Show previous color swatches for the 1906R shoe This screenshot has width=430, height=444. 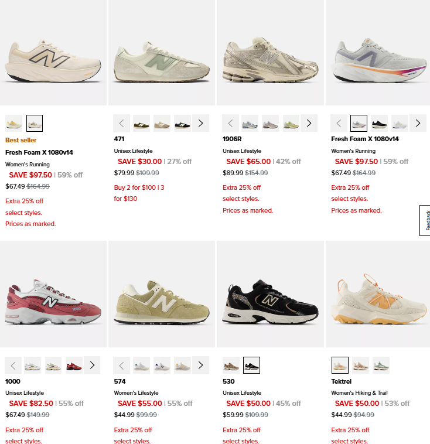coord(230,123)
